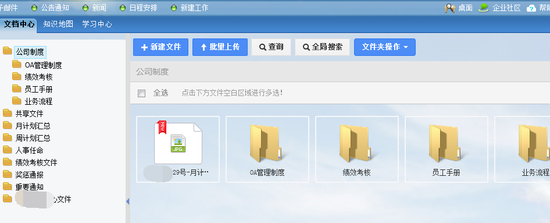Open the large 员工手册 folder card

446,149
